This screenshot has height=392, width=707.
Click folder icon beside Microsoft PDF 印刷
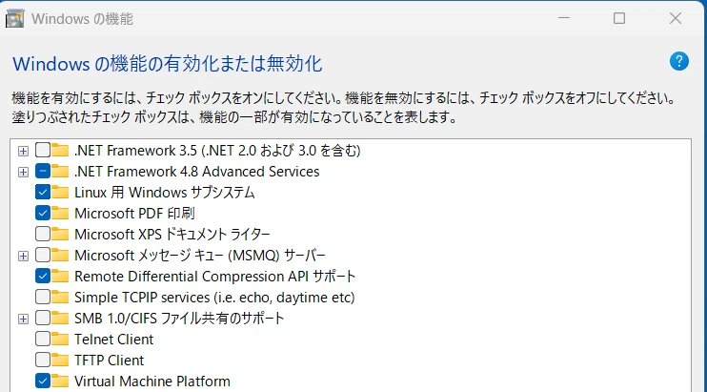60,213
